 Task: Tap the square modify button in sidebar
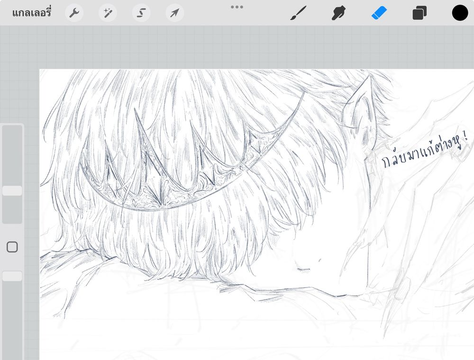12,247
